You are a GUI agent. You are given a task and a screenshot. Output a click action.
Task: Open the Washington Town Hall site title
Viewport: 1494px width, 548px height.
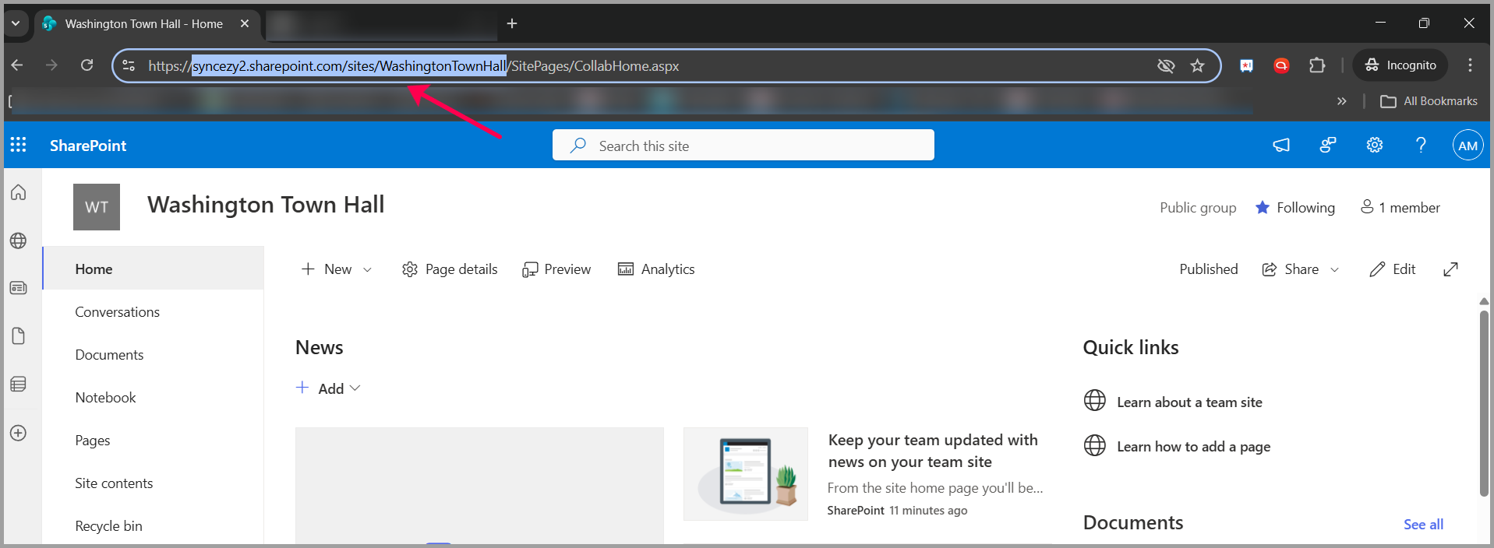[266, 205]
